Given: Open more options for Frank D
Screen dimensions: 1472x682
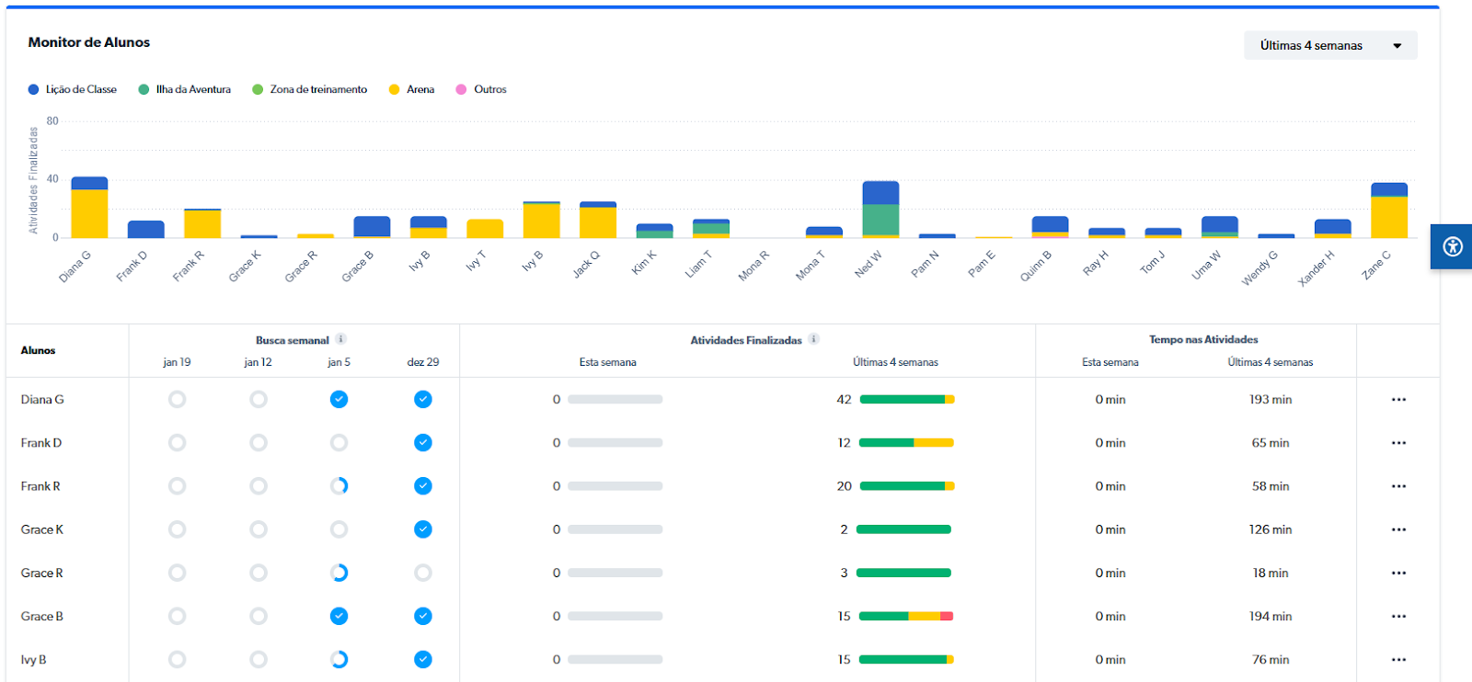Looking at the screenshot, I should click(x=1398, y=443).
